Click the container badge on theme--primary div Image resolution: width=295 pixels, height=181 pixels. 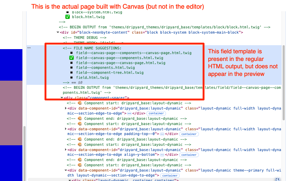pos(170,175)
